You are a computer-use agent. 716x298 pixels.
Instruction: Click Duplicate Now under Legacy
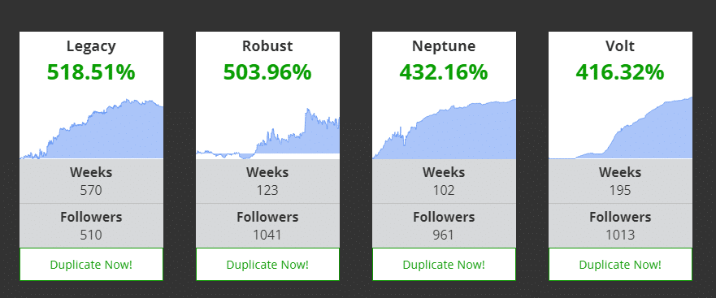(x=91, y=264)
